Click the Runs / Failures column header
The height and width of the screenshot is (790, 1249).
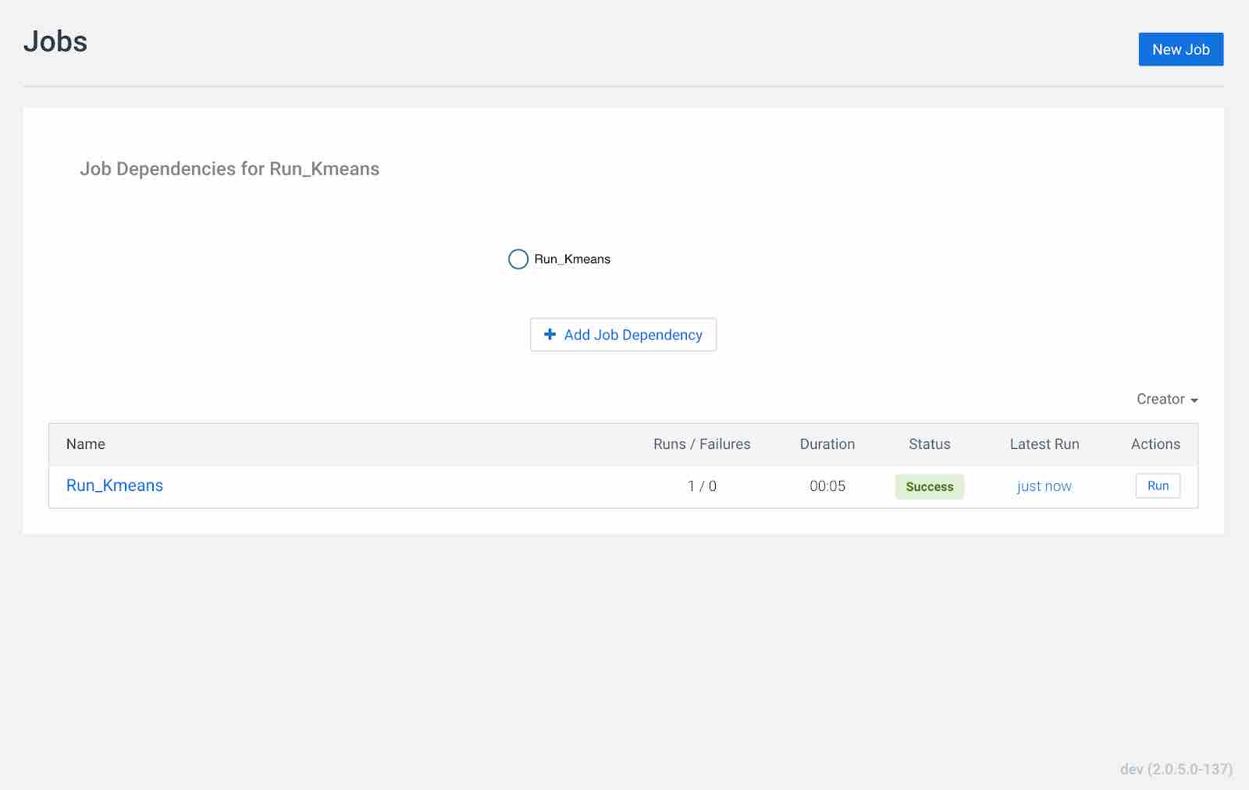[702, 444]
